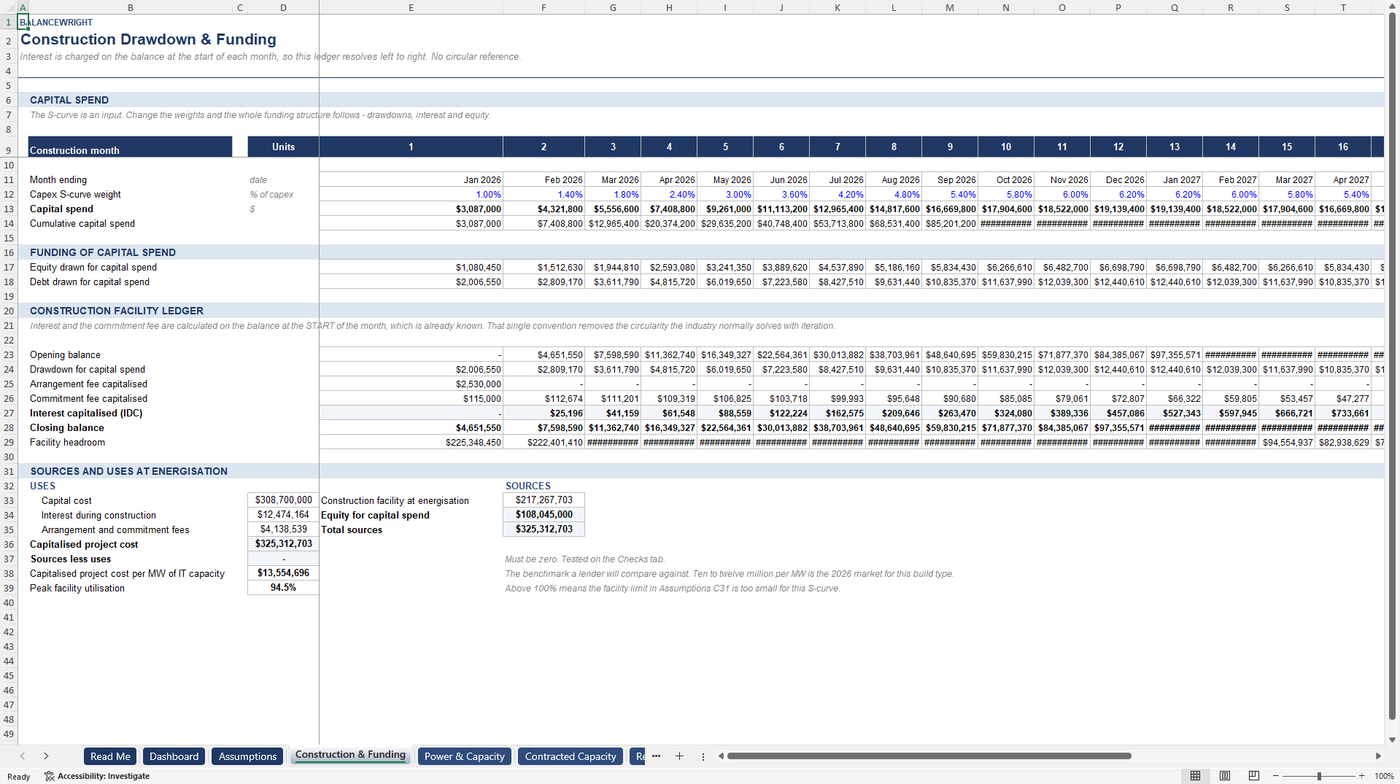
Task: Select Capitalised project cost $325,312,703 in USES
Action: pos(283,544)
